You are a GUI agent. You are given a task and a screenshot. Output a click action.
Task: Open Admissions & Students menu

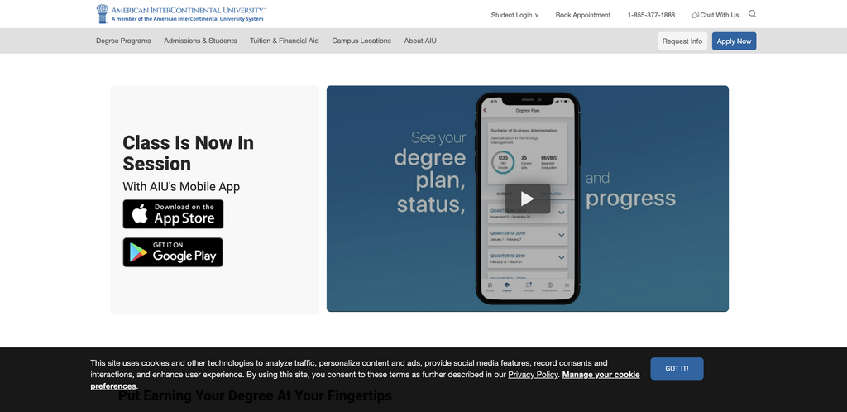(x=200, y=41)
